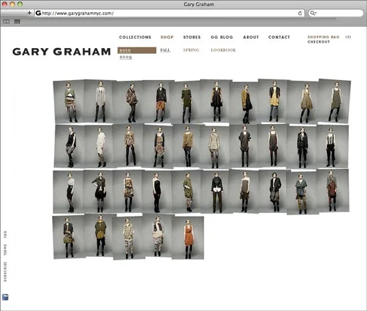Open the orange dress look in bottom row

[x=188, y=238]
